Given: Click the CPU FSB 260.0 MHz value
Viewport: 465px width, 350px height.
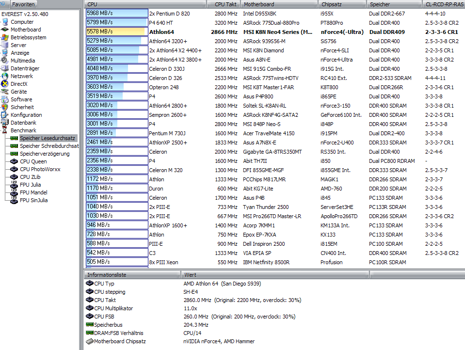Looking at the screenshot, I should (x=240, y=317).
